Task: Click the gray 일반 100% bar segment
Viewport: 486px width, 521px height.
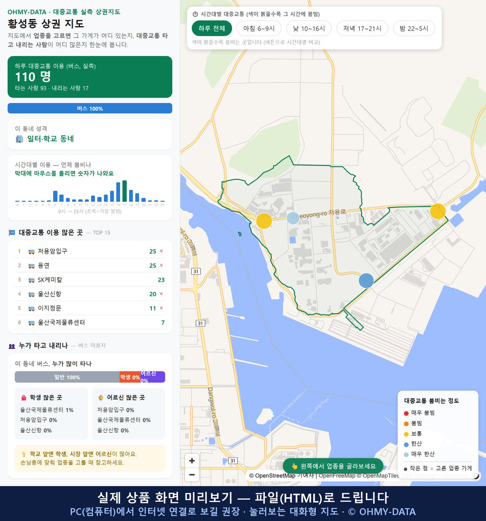Action: coord(67,377)
